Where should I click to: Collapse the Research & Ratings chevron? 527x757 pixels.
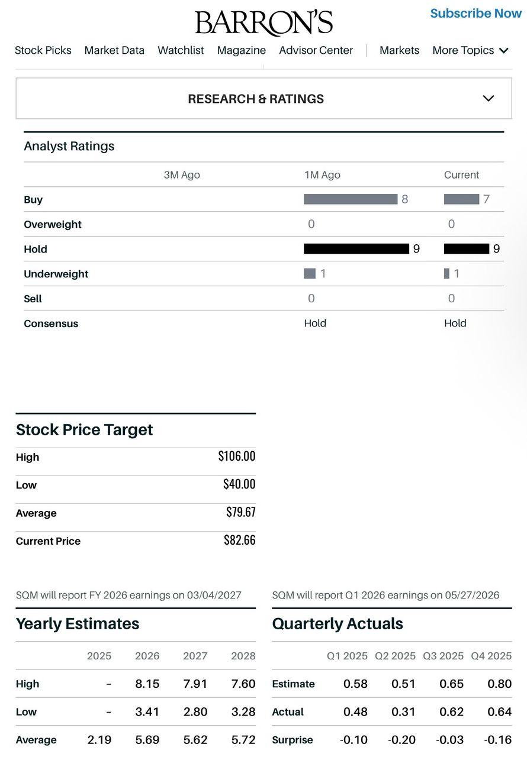489,98
